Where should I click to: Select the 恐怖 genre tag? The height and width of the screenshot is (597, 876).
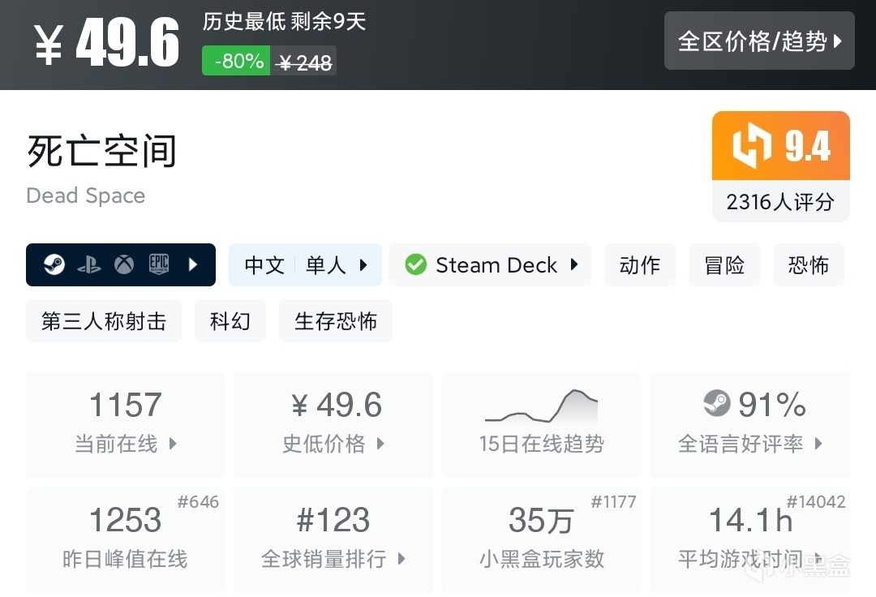[x=809, y=265]
